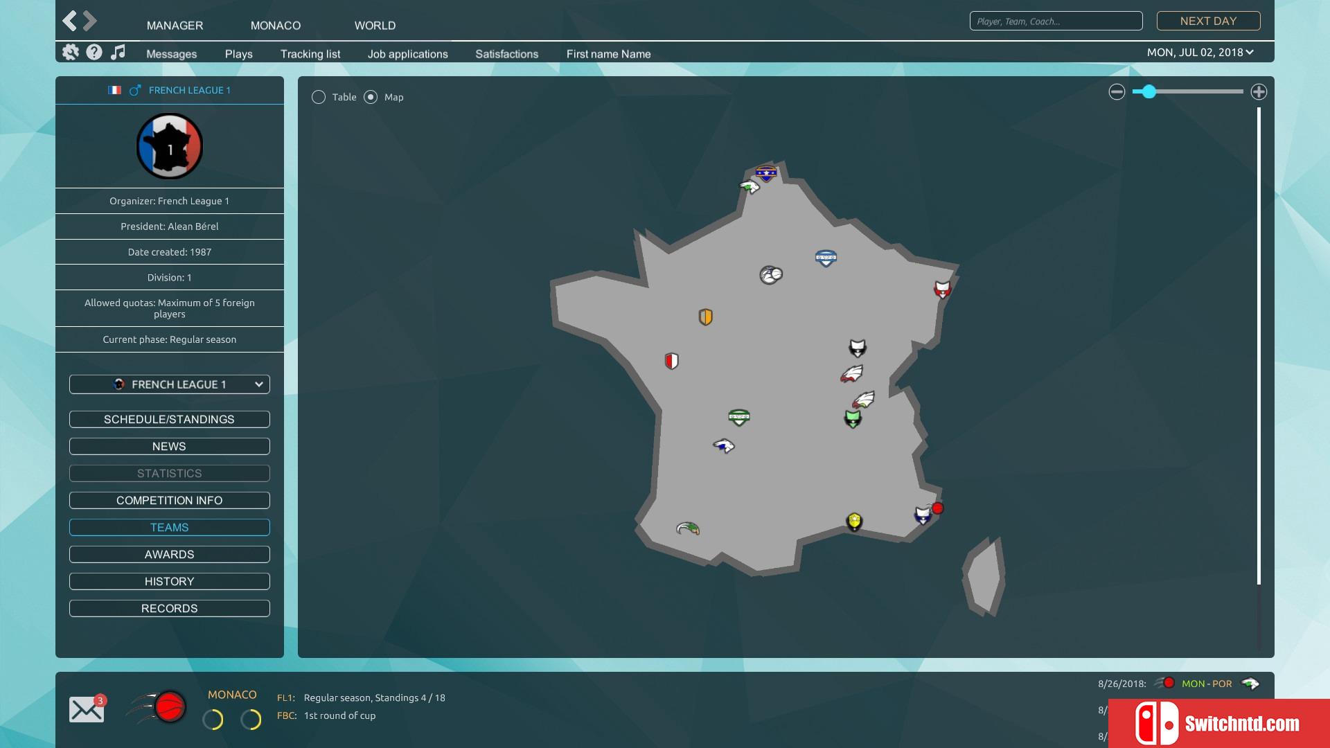Go forward with the right arrow
The height and width of the screenshot is (748, 1330).
(90, 21)
